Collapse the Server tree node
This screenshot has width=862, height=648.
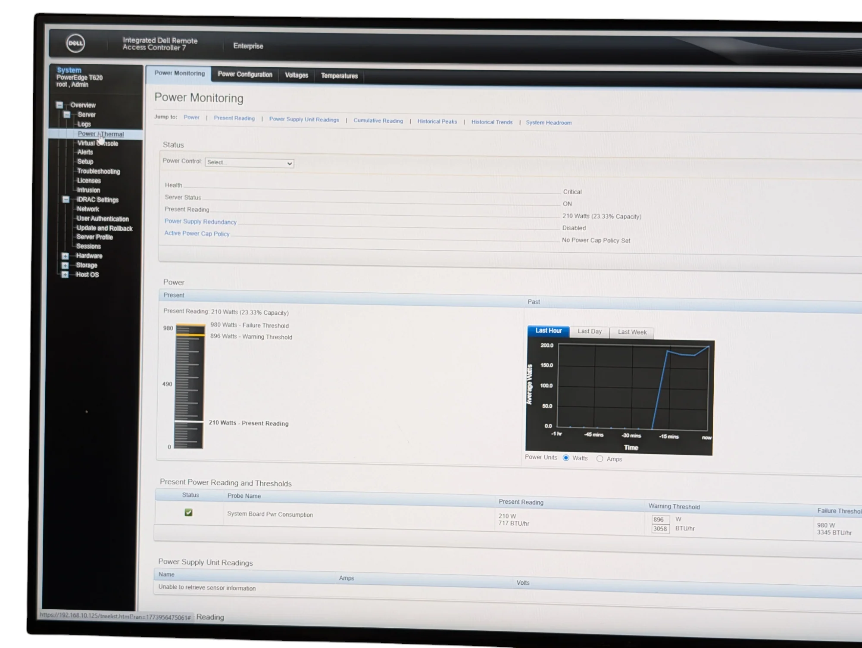click(67, 115)
